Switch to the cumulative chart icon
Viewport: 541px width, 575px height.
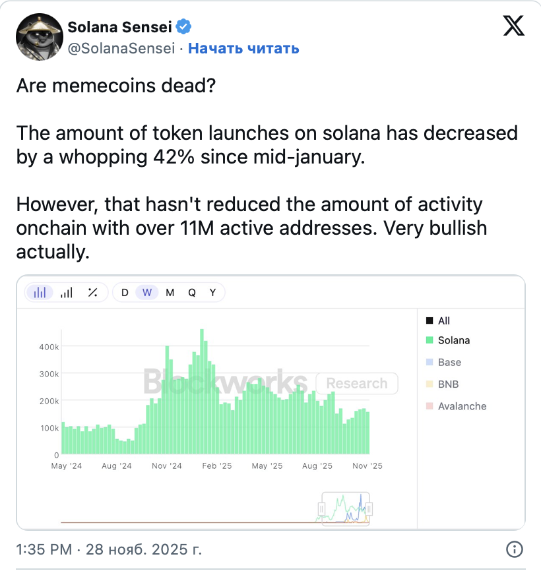pos(66,293)
